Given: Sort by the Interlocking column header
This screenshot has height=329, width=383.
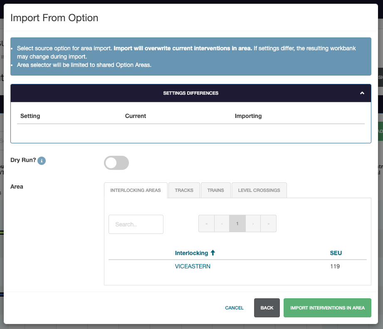Looking at the screenshot, I should pyautogui.click(x=191, y=253).
